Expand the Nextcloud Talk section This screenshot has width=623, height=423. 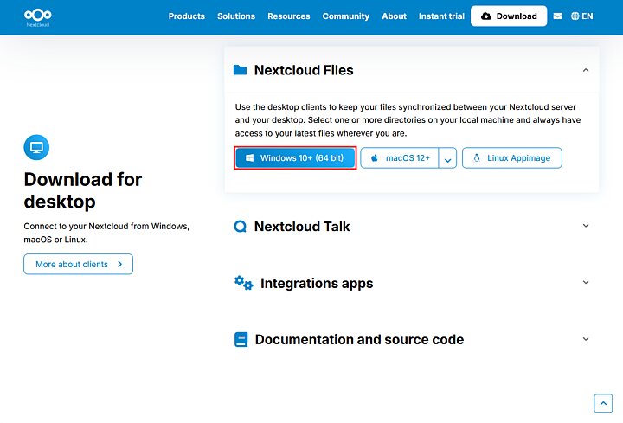[x=586, y=226]
